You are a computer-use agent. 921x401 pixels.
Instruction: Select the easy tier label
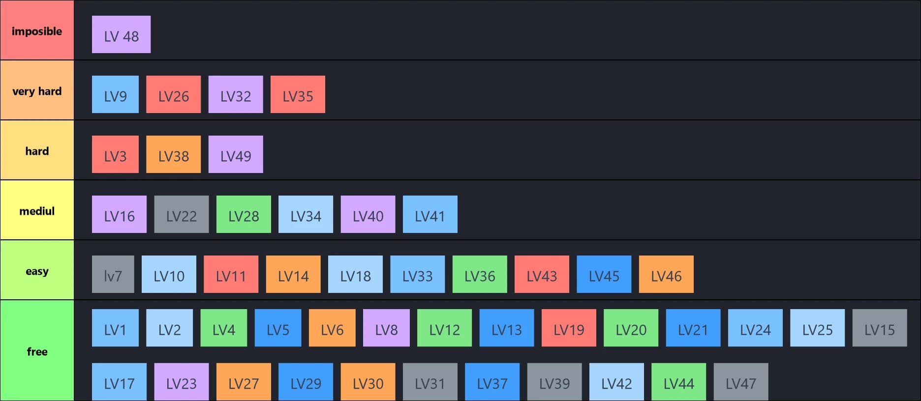pyautogui.click(x=37, y=270)
